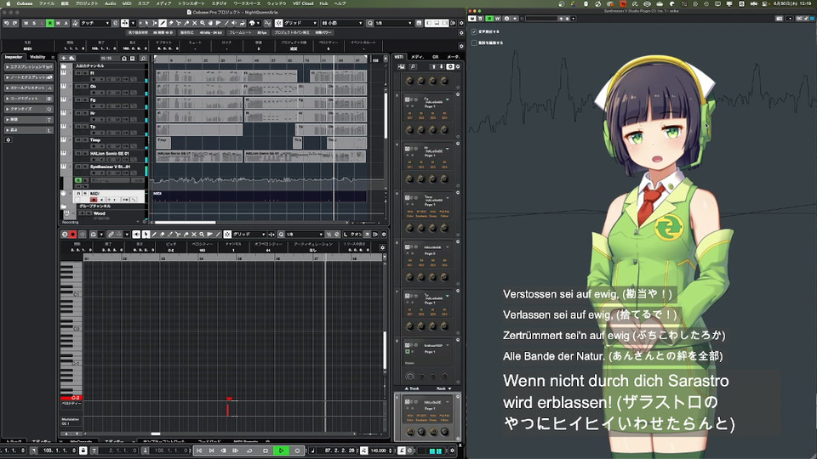This screenshot has height=459, width=817.
Task: Disable record enable on MIDI track
Action: pyautogui.click(x=94, y=199)
